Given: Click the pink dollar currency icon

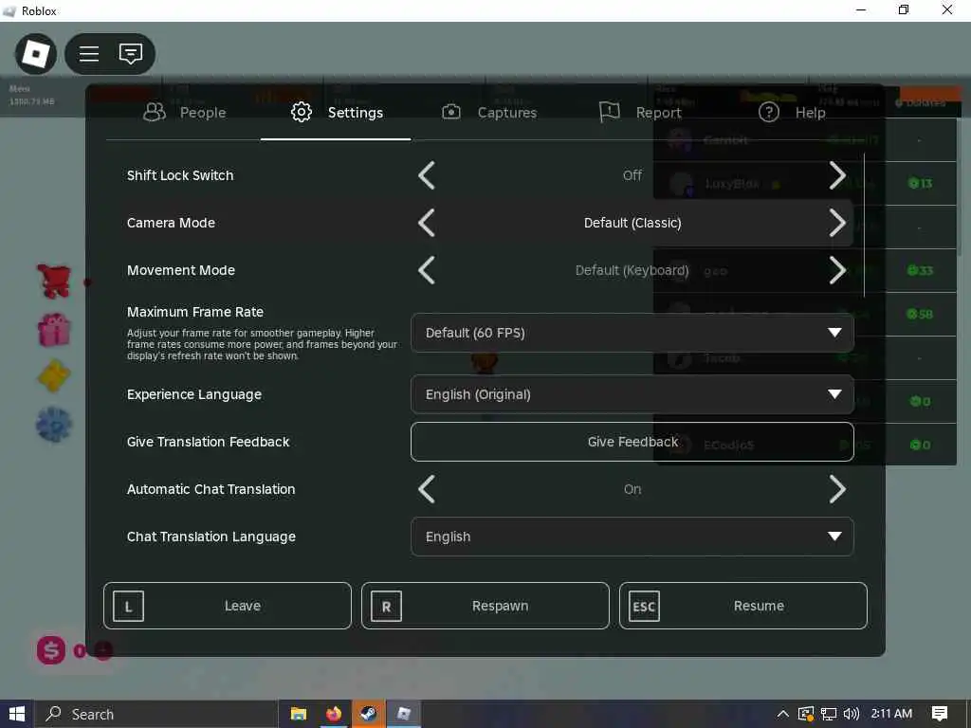Looking at the screenshot, I should pyautogui.click(x=51, y=650).
